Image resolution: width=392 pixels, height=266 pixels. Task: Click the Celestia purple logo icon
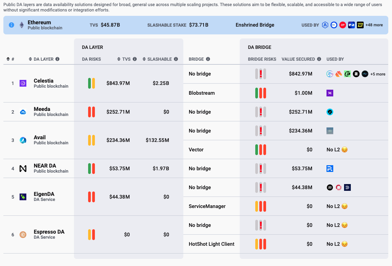coord(23,83)
